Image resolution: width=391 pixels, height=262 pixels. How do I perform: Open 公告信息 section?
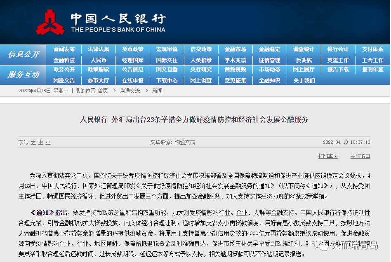click(133, 70)
